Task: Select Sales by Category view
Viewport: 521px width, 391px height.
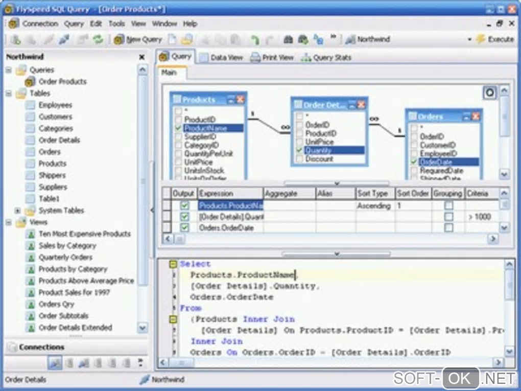Action: click(67, 246)
